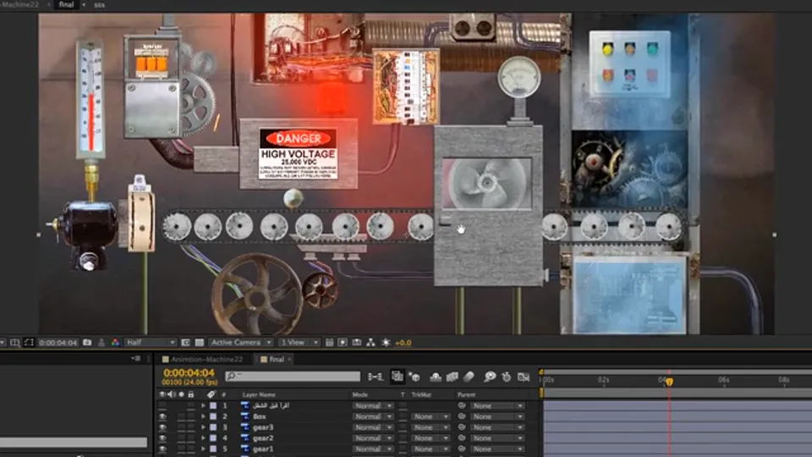Open the Active Camera view dropdown
This screenshot has height=457, width=812.
coord(241,343)
